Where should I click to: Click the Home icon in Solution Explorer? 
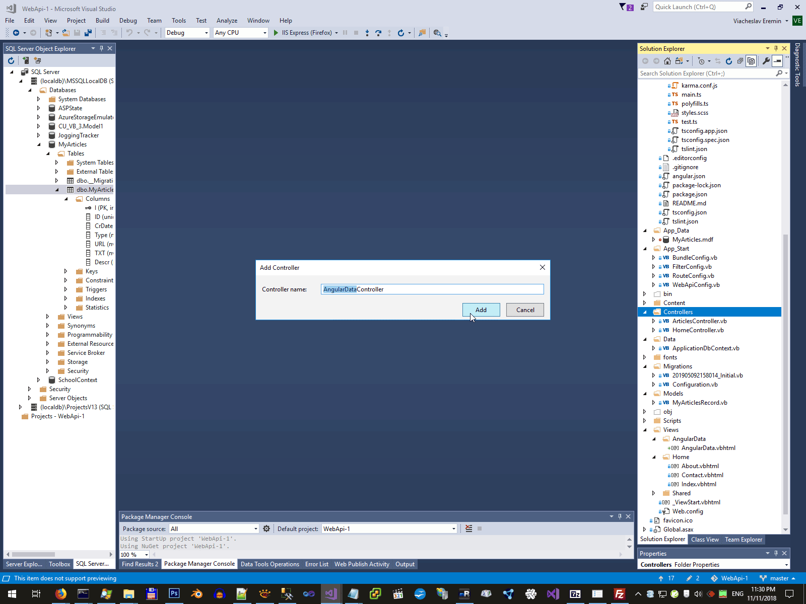point(667,61)
